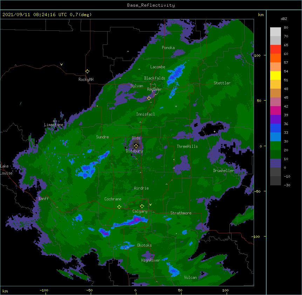This screenshot has height=295, width=302.
Task: Click the white asterisk east of Innisfail
Action: 176,106
